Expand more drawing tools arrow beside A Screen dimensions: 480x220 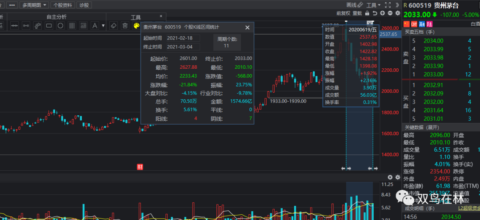103,26
